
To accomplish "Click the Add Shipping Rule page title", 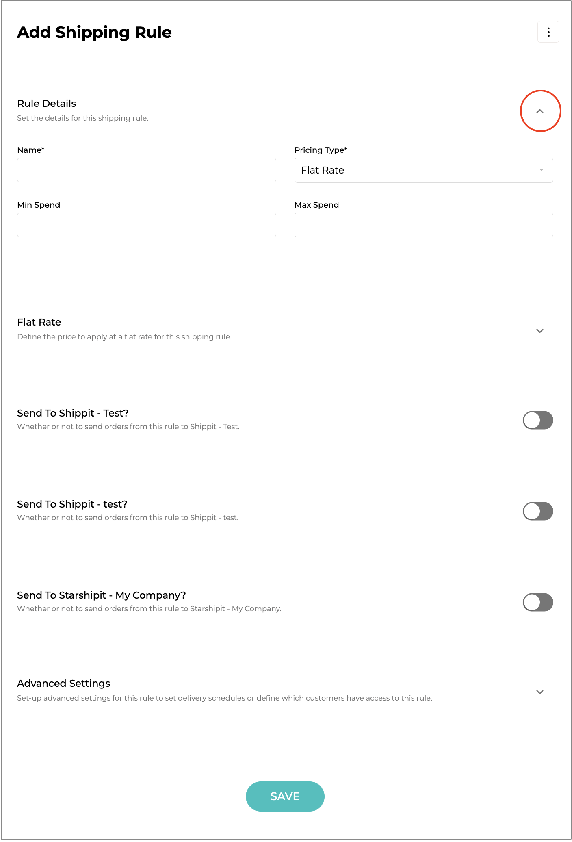I will coord(94,33).
